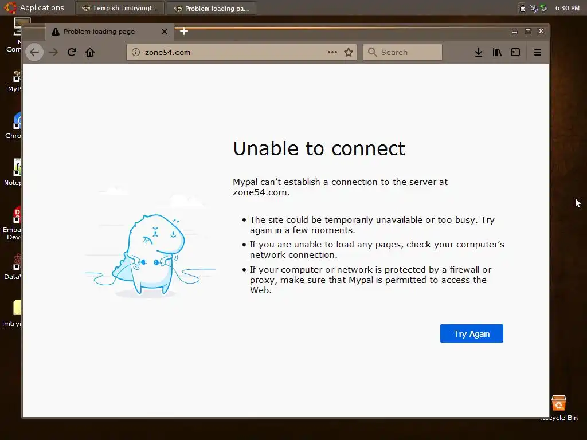Click the rightmost system tray icon
The image size is (587, 440).
pyautogui.click(x=543, y=8)
